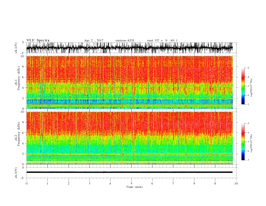The height and width of the screenshot is (206, 266).
Task: Click the 'log(PSD)(V²/Hz)' label beside ch.2 colorbar
Action: 252,143
